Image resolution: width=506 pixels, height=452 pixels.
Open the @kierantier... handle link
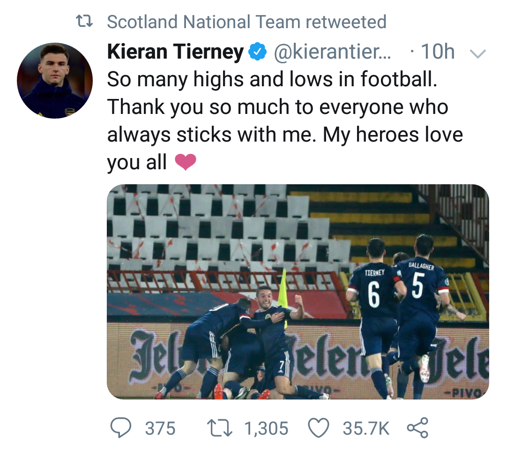pyautogui.click(x=332, y=53)
